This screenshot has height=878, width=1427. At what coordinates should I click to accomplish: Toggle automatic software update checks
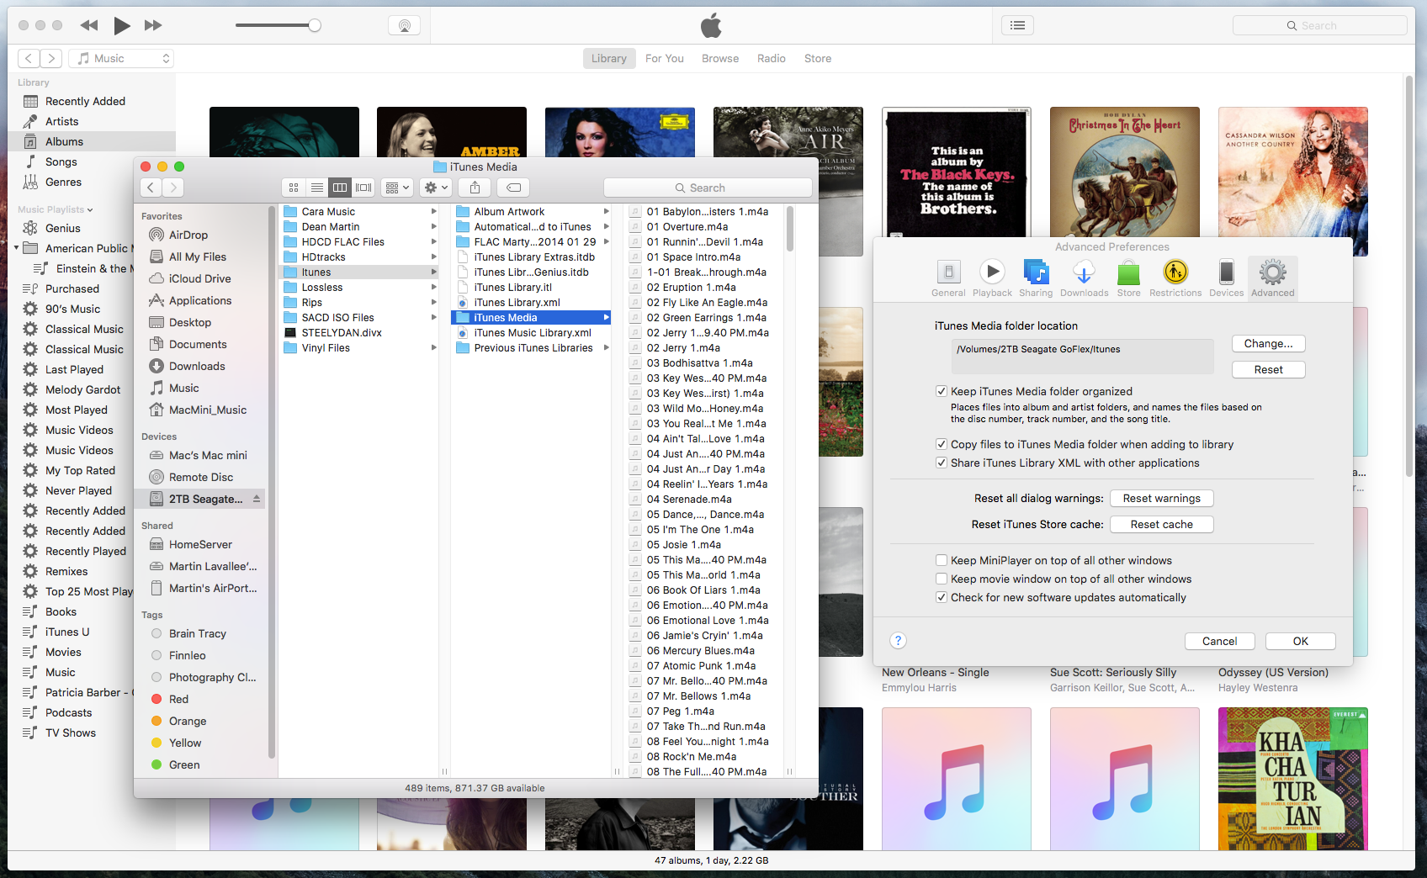942,597
